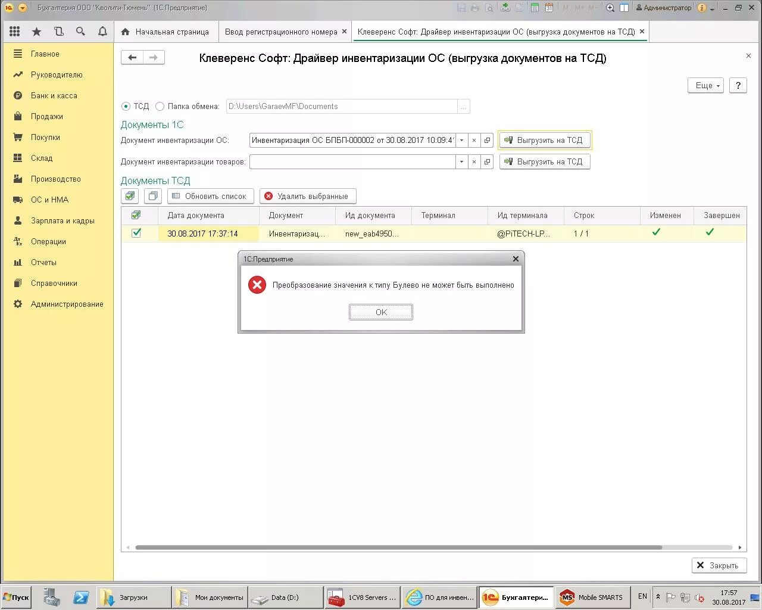
Task: Click the 1C logo icon in title bar
Action: click(x=9, y=8)
